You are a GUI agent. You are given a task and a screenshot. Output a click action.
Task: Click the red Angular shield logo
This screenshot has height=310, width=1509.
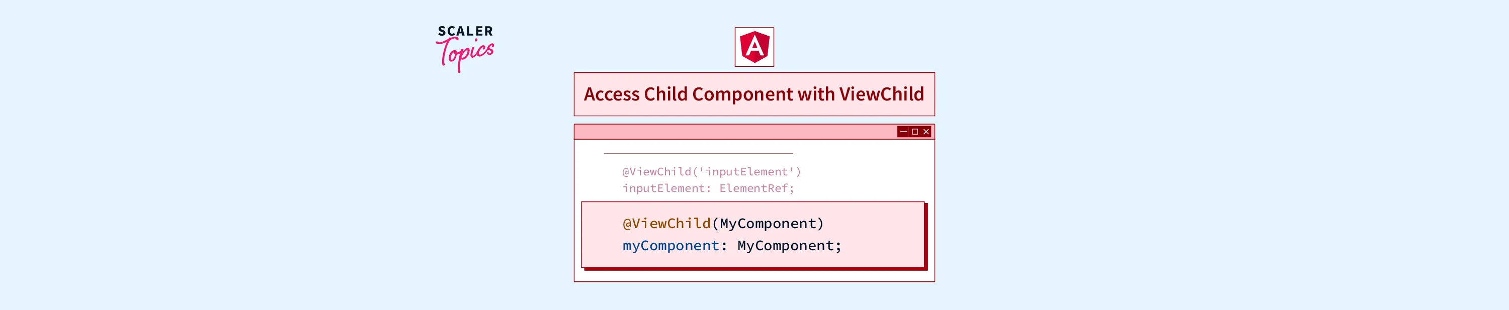tap(754, 47)
